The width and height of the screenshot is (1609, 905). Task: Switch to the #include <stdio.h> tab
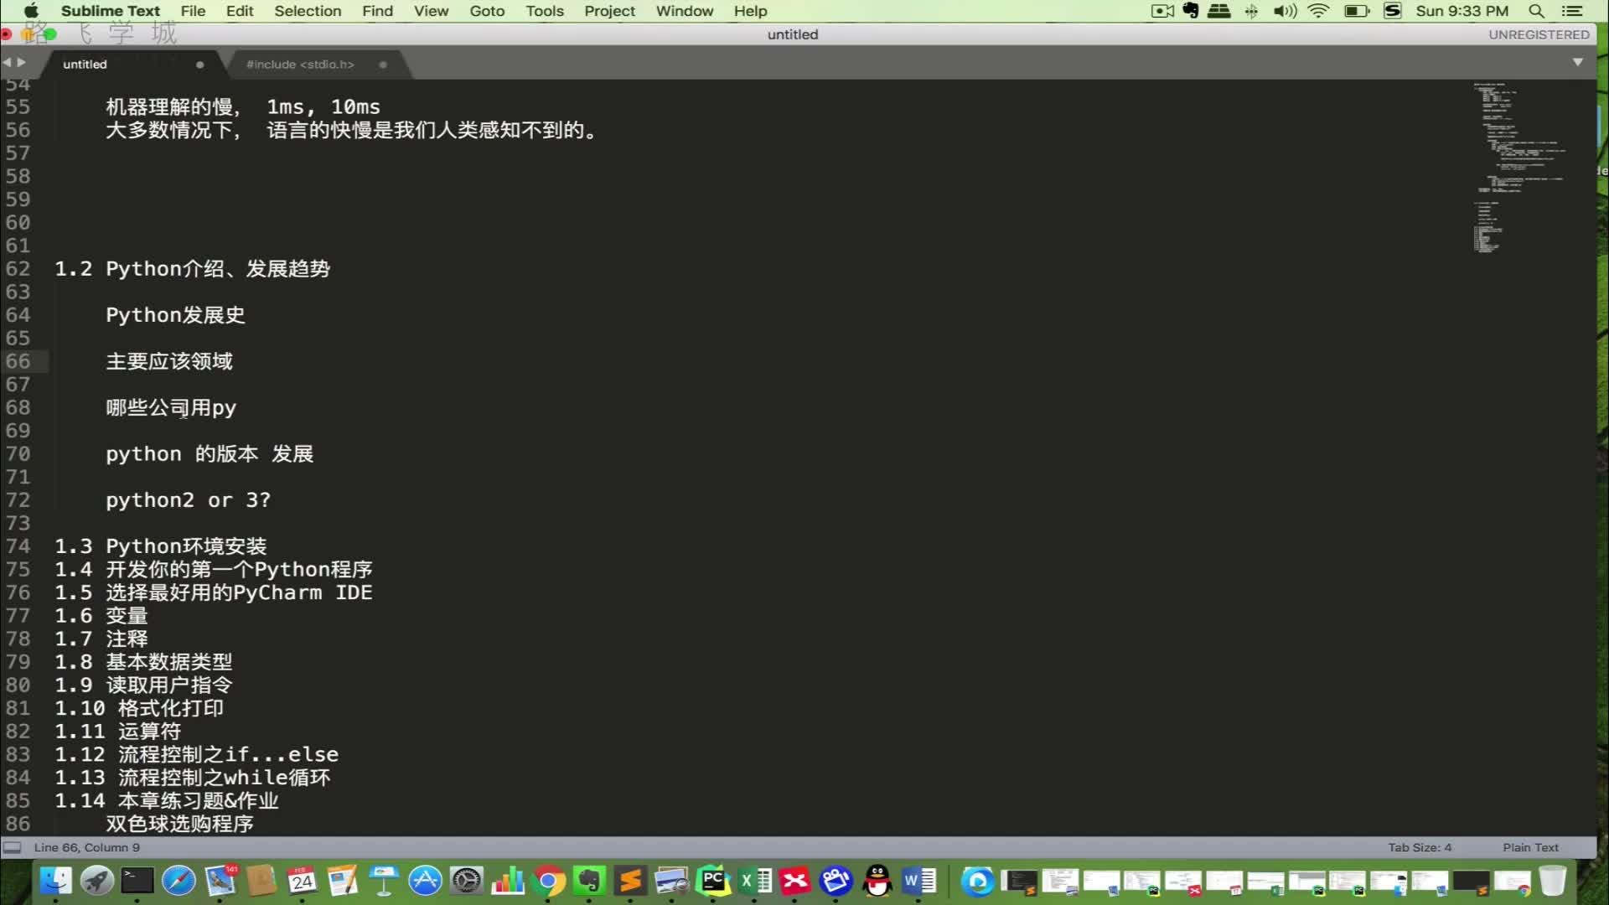(x=300, y=64)
